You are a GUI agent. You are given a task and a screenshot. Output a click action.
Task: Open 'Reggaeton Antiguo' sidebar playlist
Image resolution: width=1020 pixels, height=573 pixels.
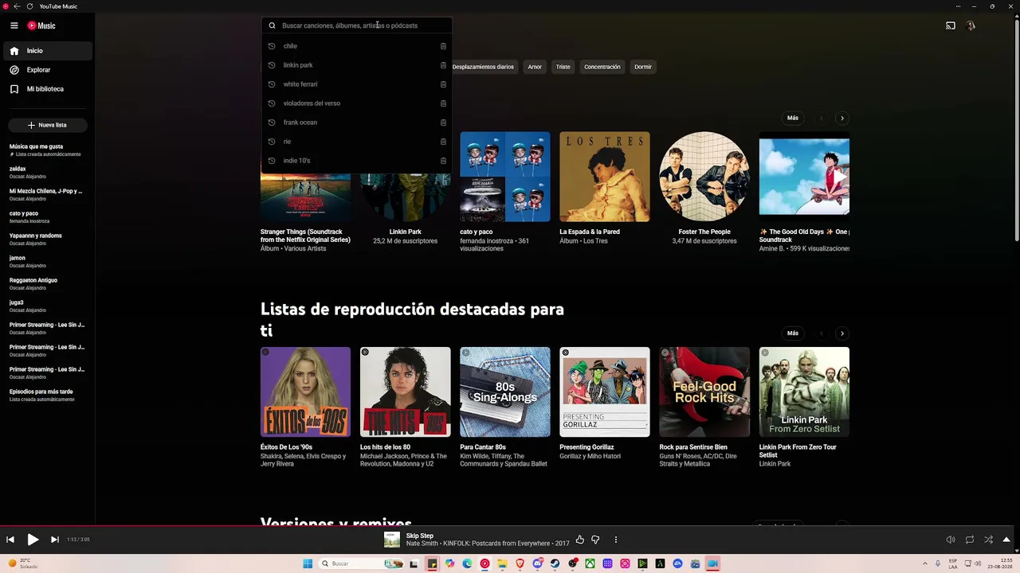click(48, 283)
